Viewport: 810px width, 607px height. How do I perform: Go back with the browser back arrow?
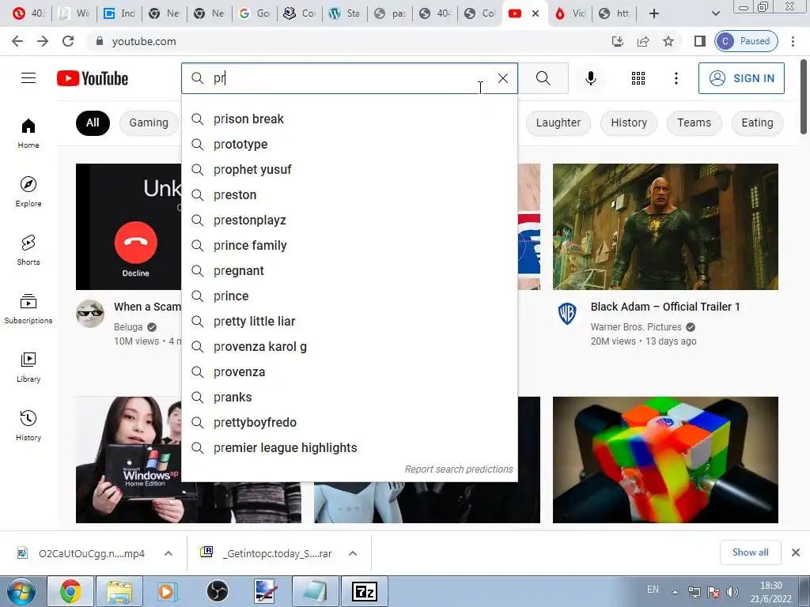17,41
